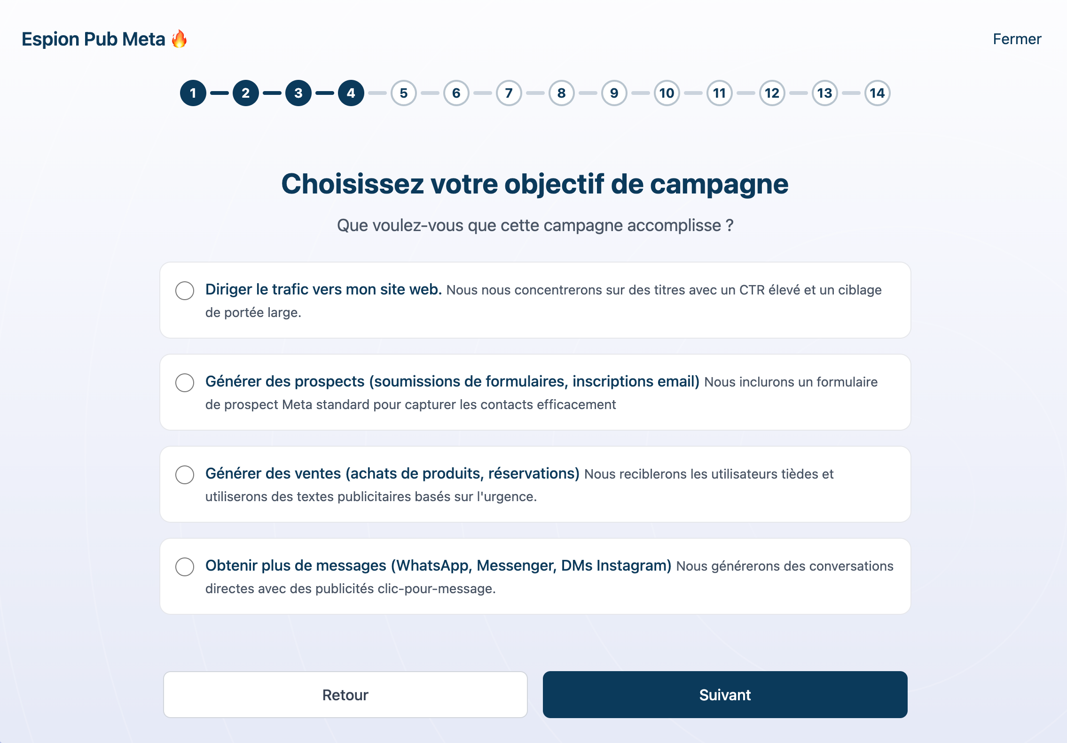
Task: Choose the lead generation radio option
Action: pos(185,383)
